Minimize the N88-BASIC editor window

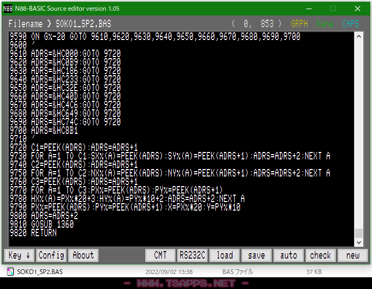(x=309, y=9)
